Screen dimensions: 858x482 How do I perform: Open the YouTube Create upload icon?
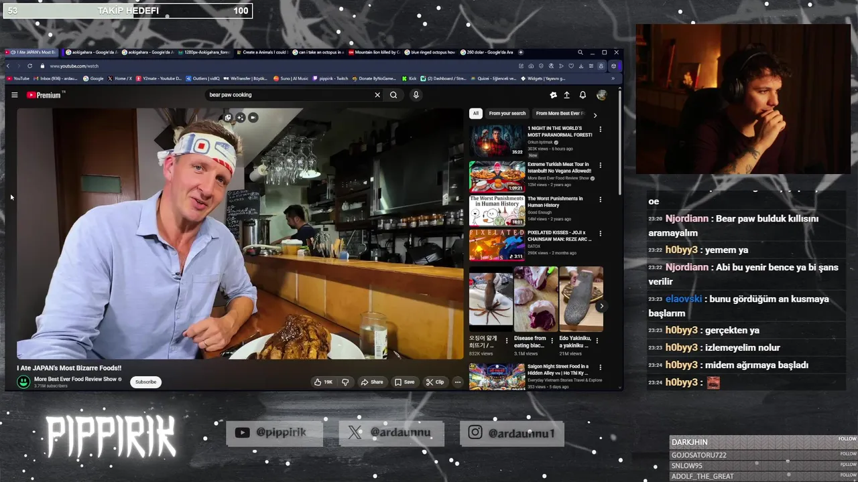(x=566, y=95)
